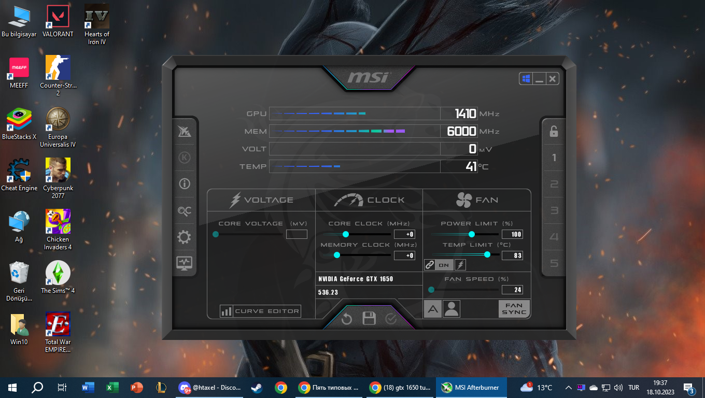Select the BlueStacks X desktop icon
The width and height of the screenshot is (705, 398).
point(19,124)
